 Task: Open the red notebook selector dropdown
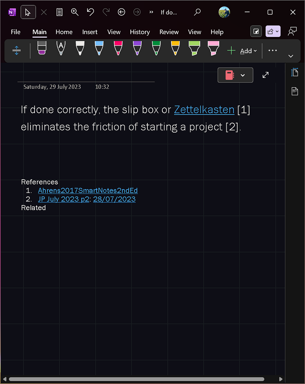click(x=235, y=75)
